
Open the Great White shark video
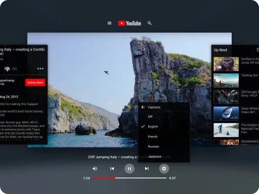(226, 114)
